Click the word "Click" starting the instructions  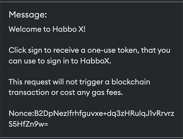tap(18, 50)
